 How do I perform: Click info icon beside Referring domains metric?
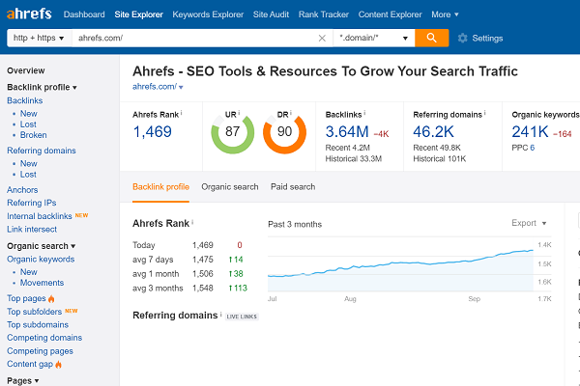pos(485,113)
